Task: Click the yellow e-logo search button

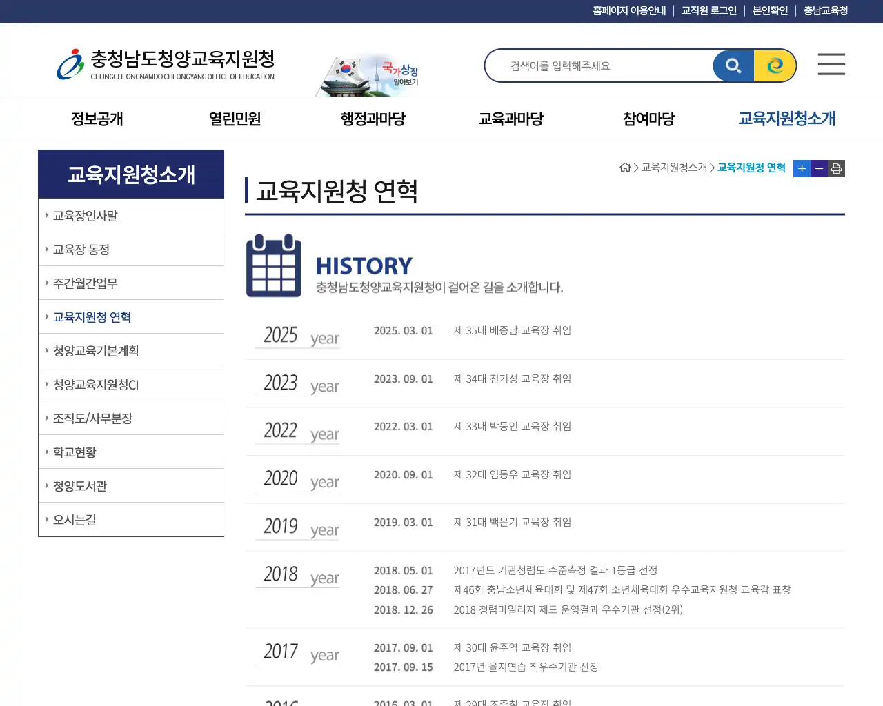Action: coord(775,65)
